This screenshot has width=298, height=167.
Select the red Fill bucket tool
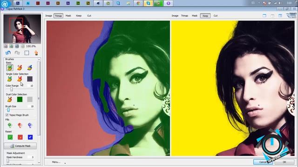point(20,125)
